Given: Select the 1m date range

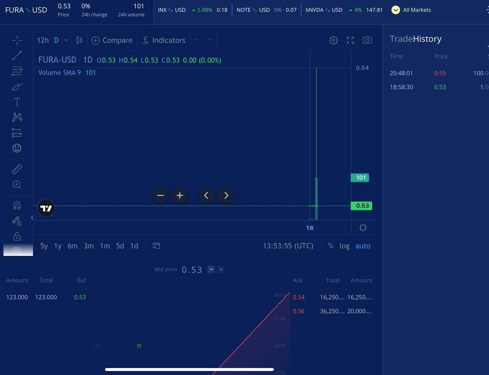Looking at the screenshot, I should (x=105, y=246).
